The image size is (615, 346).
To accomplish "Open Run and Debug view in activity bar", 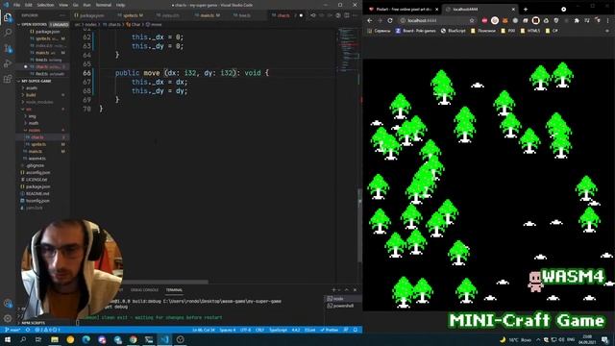I will [x=8, y=63].
